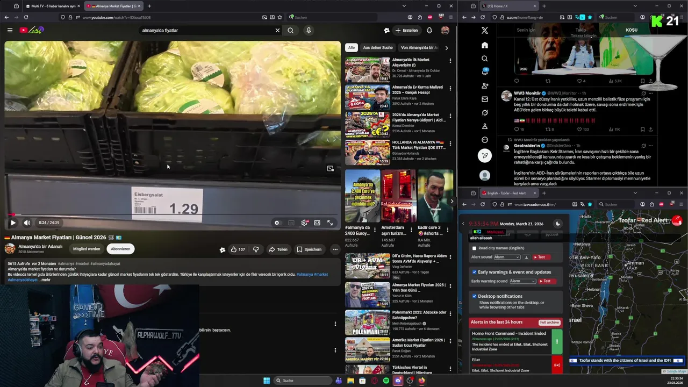The width and height of the screenshot is (688, 387).
Task: Run the YouTube search with magnifier button
Action: 290,30
